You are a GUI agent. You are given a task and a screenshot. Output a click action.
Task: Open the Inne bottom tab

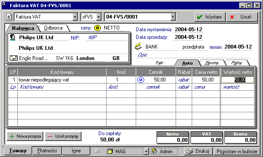(76, 151)
